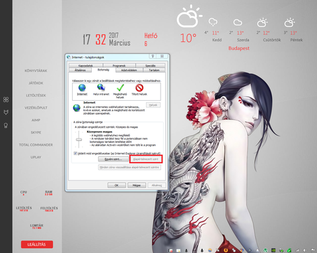Click the Hétfő weekday label
Screen dimensions: 317x253
[151, 36]
